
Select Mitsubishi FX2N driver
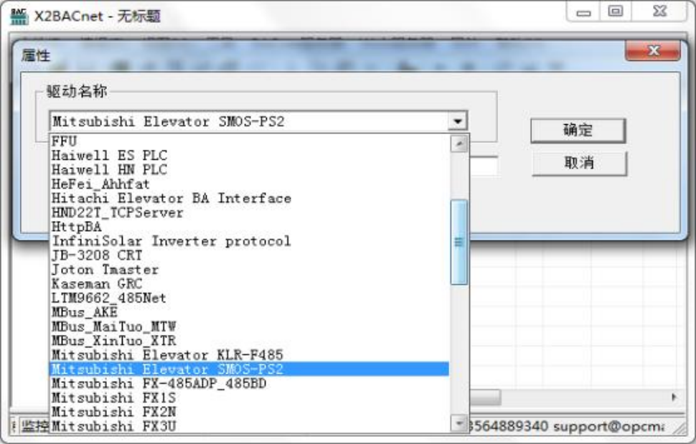pyautogui.click(x=249, y=412)
